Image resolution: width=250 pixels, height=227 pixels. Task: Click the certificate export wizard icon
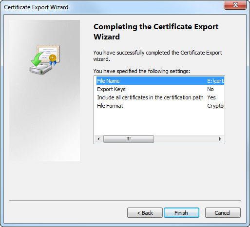point(44,59)
